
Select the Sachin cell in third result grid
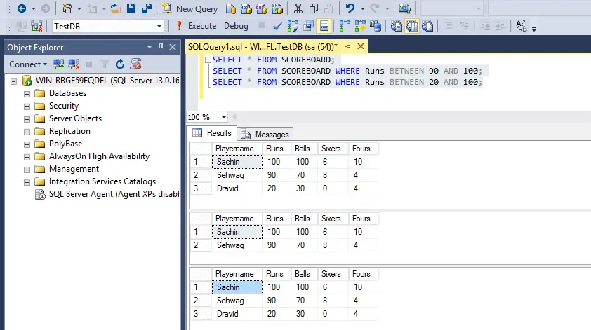pyautogui.click(x=237, y=287)
